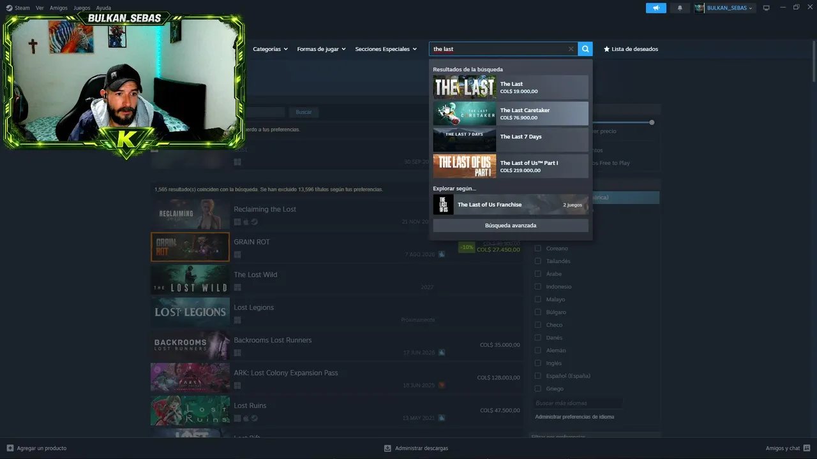Screen dimensions: 817x459
Task: Click review icon on Backrooms Lost Runners row
Action: click(x=442, y=353)
